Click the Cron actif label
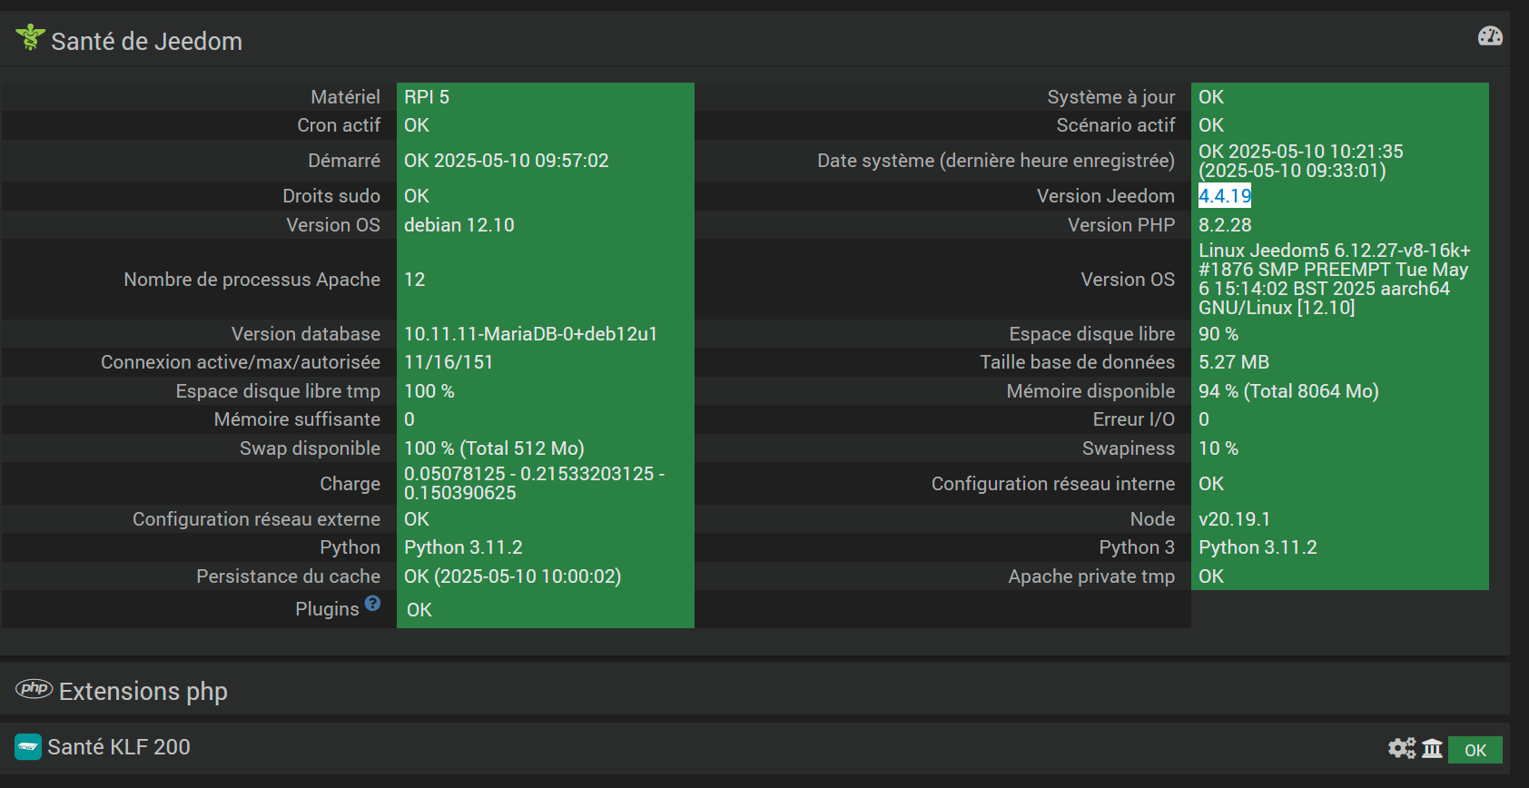The image size is (1529, 788). (339, 125)
